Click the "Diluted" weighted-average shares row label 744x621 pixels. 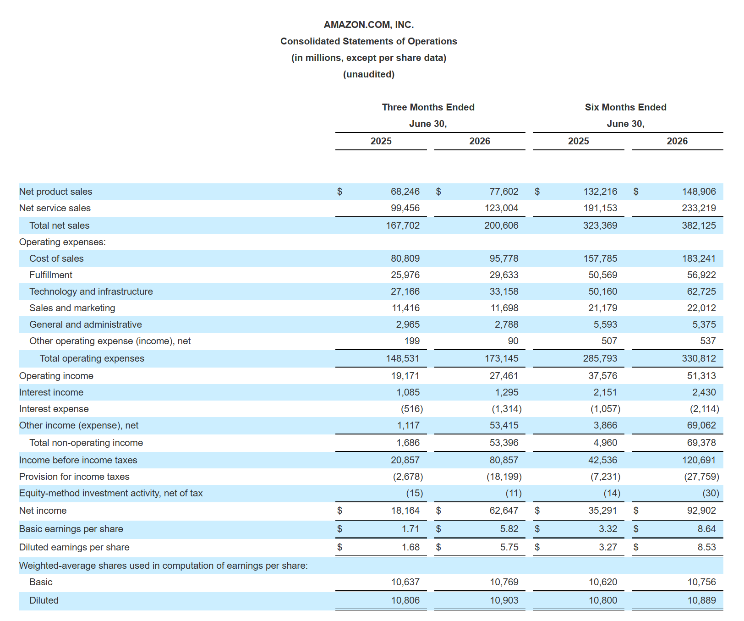(44, 600)
